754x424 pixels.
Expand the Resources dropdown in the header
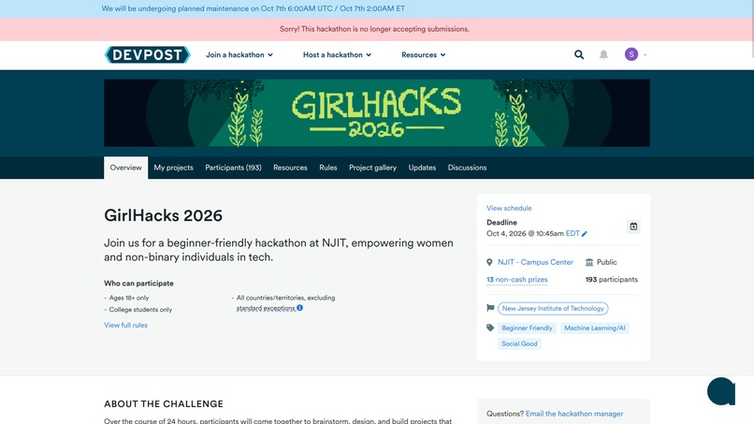(x=424, y=55)
